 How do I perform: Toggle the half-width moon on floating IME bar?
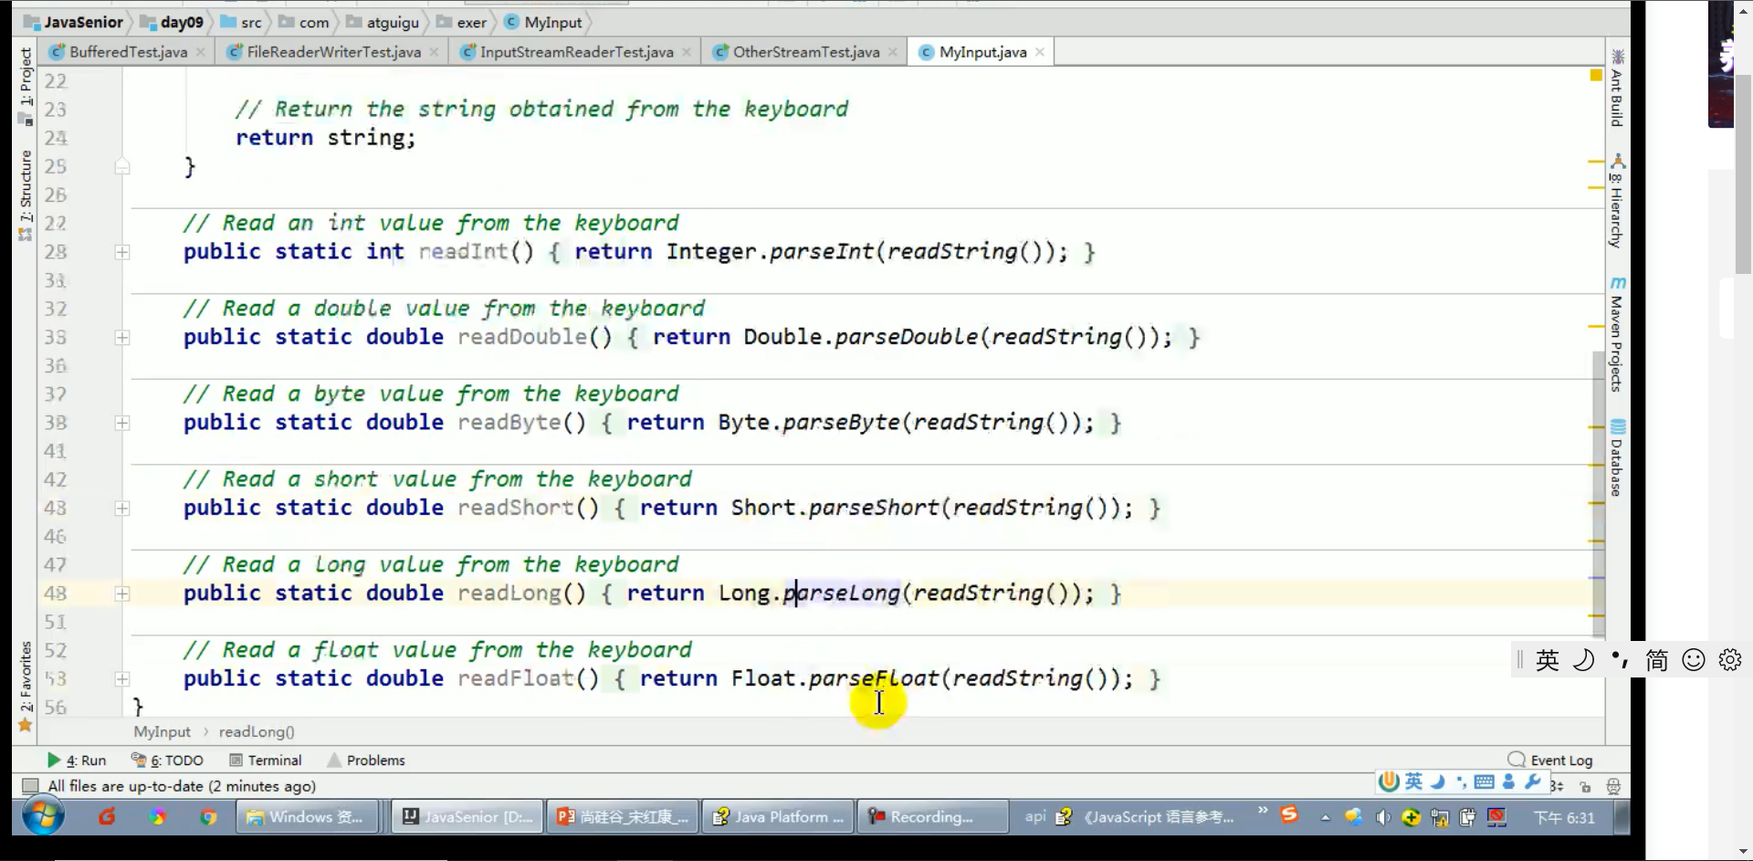[x=1584, y=659]
